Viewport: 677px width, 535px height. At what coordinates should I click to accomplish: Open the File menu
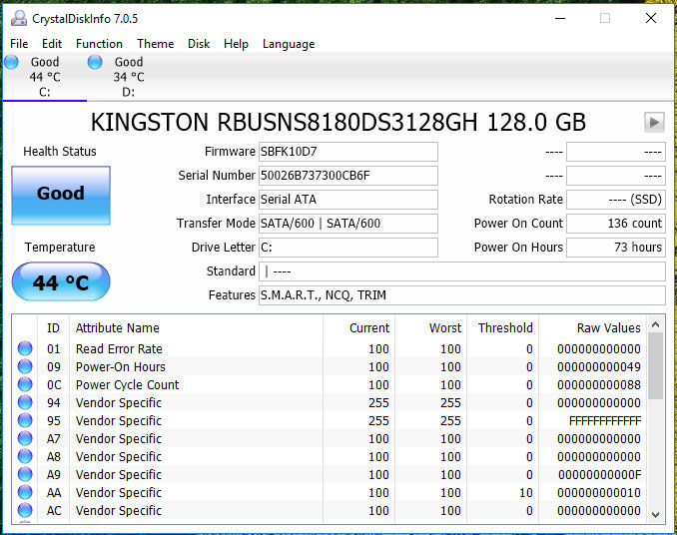19,44
